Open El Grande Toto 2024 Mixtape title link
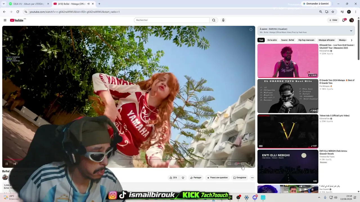The height and width of the screenshot is (202, 360). [x=337, y=82]
